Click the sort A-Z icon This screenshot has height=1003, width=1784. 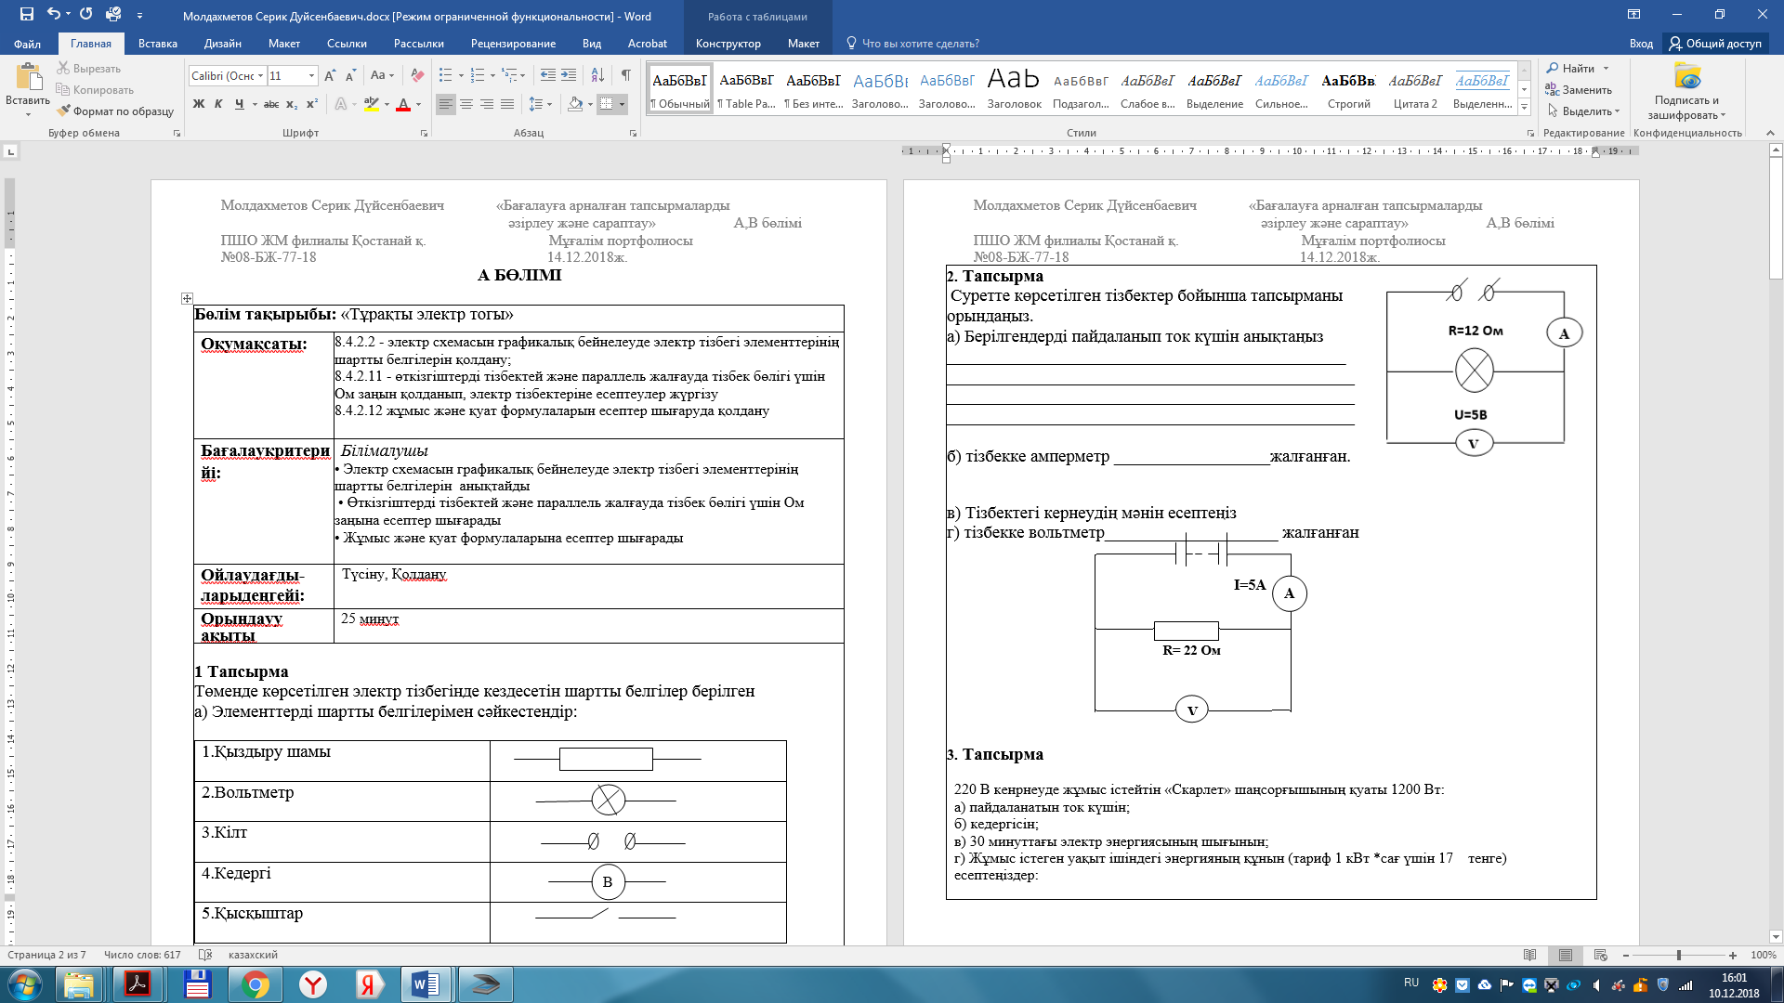point(597,75)
